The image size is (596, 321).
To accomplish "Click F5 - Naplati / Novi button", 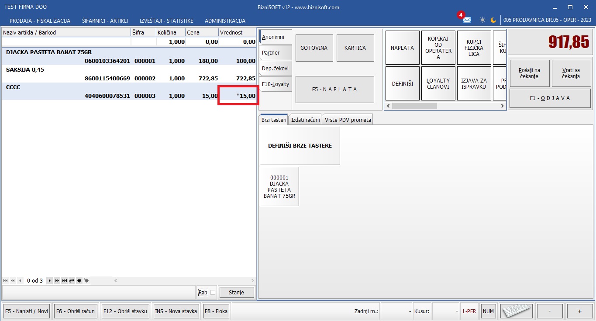I will [27, 311].
